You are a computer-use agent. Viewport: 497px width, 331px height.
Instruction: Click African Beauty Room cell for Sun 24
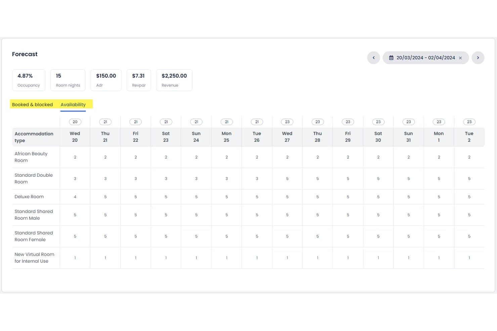[196, 157]
